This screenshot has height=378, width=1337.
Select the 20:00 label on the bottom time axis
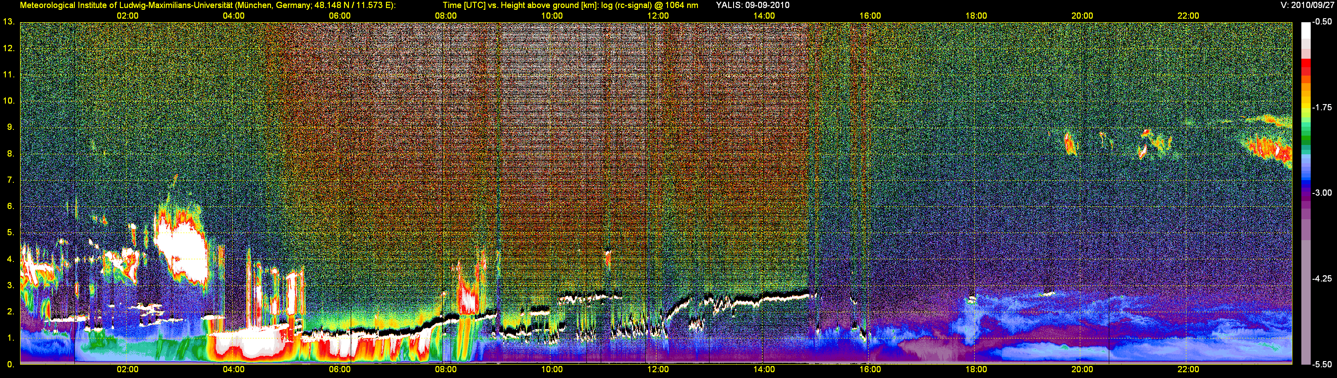(x=1082, y=370)
